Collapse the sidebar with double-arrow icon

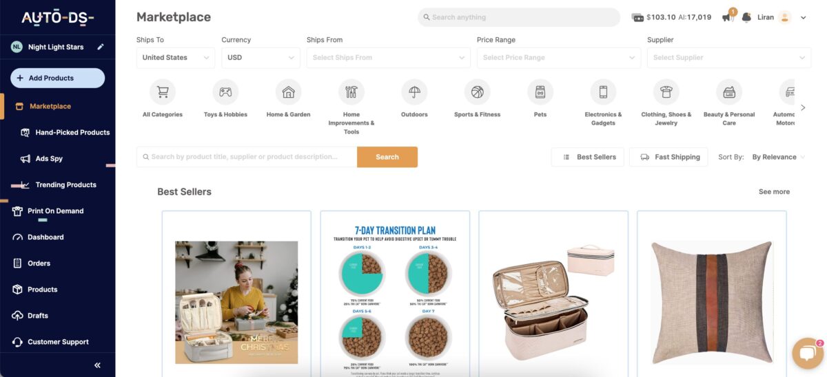point(97,365)
